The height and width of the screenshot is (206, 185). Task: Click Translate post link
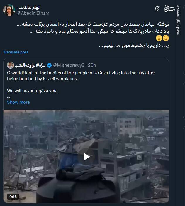tap(16, 52)
